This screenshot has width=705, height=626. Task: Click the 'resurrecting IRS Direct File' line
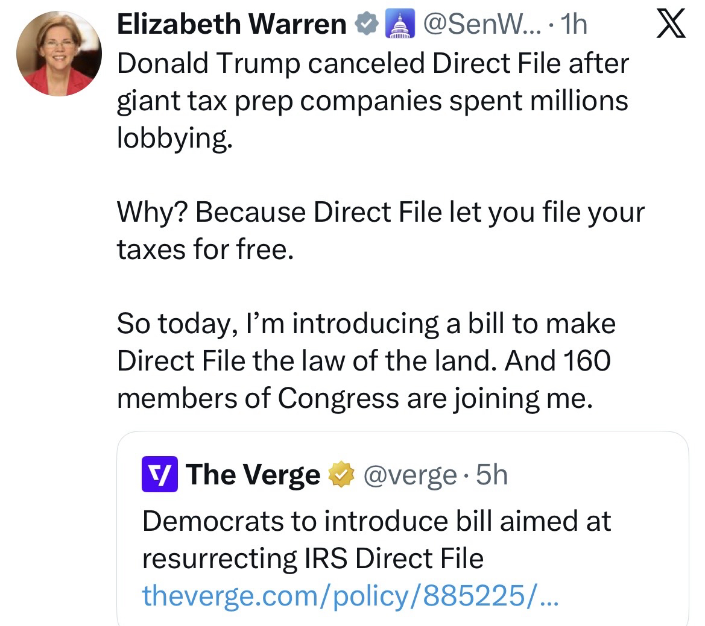pos(312,559)
